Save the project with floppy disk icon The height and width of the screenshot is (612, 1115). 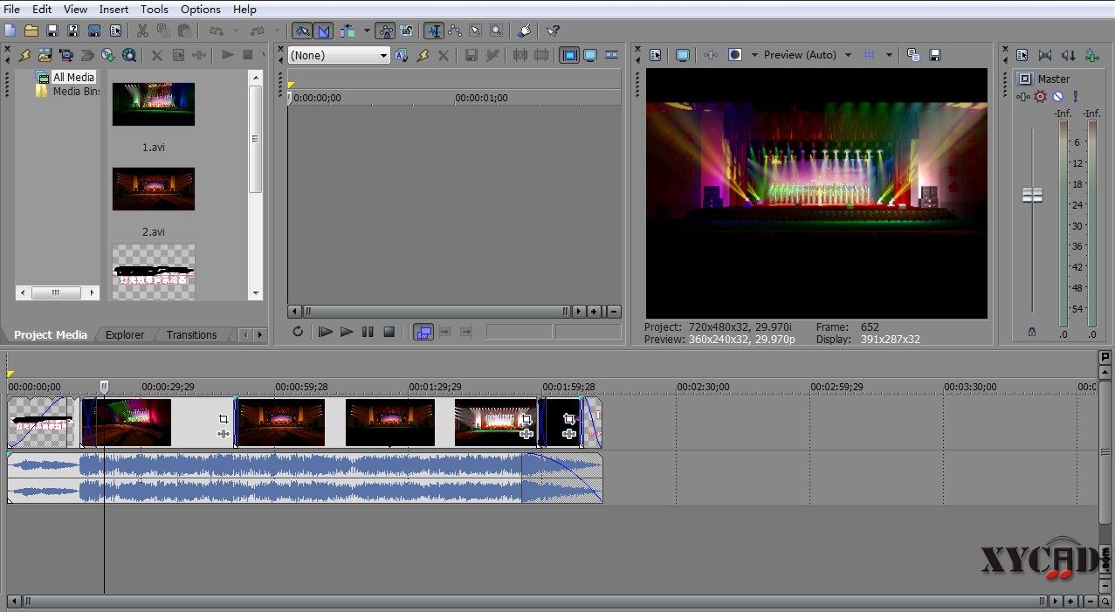[x=52, y=31]
